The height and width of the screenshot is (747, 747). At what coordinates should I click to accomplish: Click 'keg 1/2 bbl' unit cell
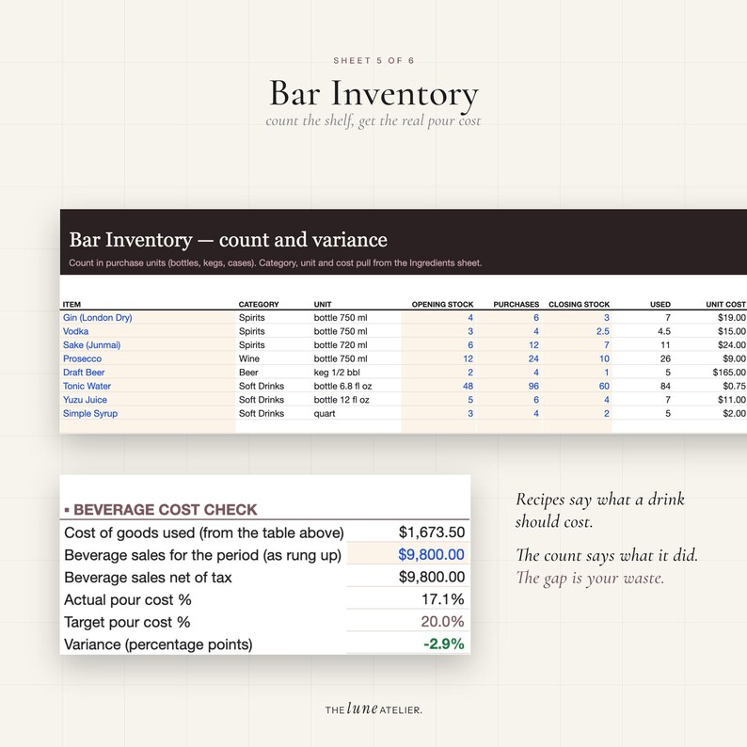(x=337, y=373)
